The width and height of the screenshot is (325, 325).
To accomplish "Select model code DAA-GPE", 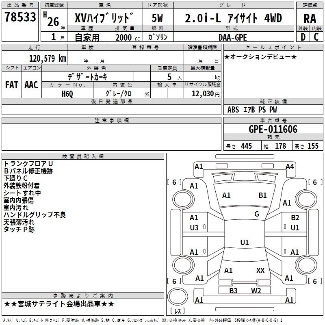I will pos(233,37).
